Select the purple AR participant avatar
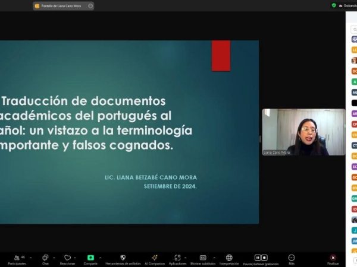 [x=354, y=113]
